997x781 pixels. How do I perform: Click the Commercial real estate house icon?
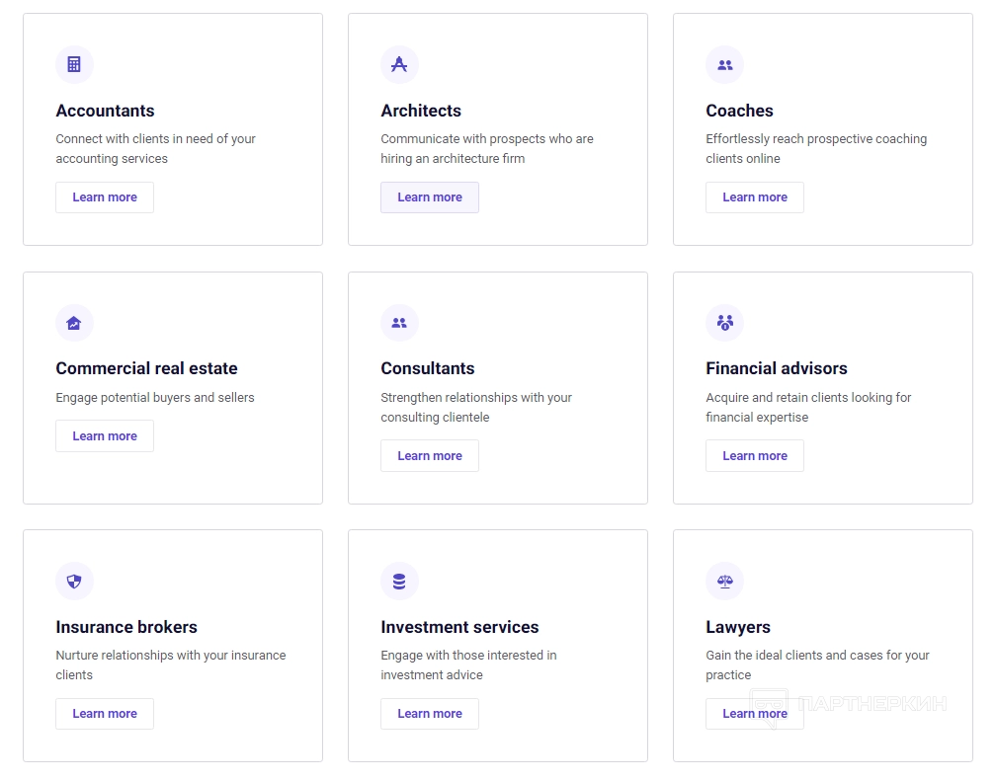click(x=74, y=323)
